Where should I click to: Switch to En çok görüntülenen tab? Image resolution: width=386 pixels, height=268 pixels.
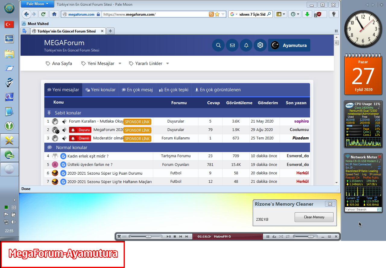tap(218, 90)
